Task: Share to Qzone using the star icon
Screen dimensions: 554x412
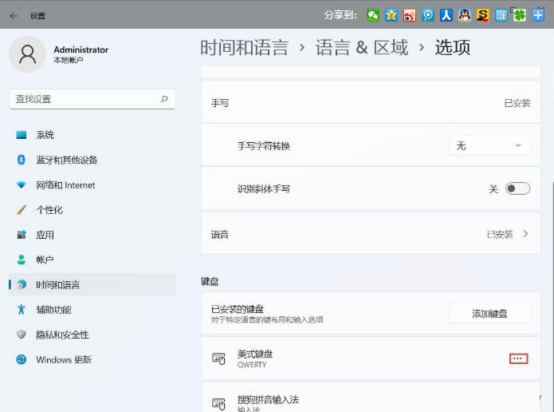Action: (391, 14)
